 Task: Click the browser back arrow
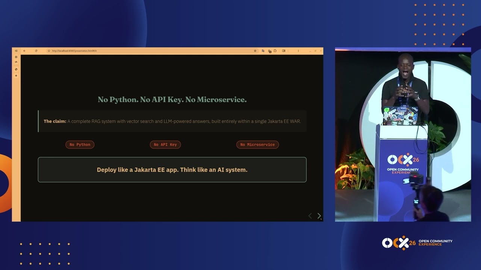(x=24, y=51)
